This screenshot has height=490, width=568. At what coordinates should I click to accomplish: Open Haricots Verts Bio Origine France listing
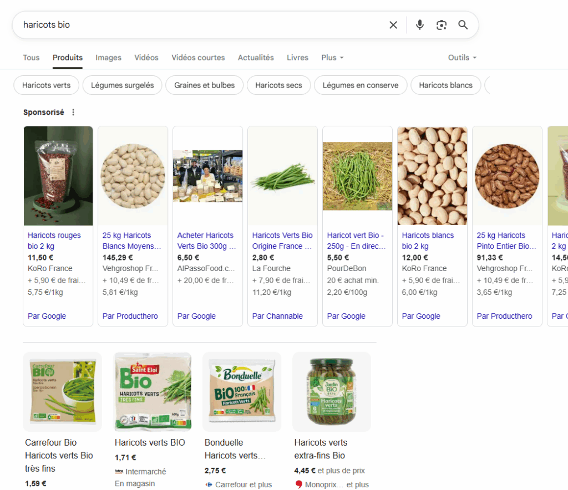coord(282,241)
